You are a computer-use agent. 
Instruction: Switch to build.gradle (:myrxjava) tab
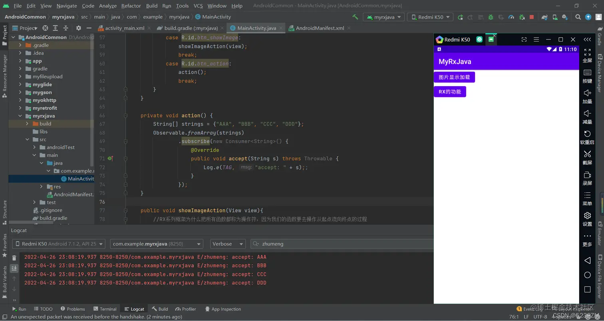(191, 28)
